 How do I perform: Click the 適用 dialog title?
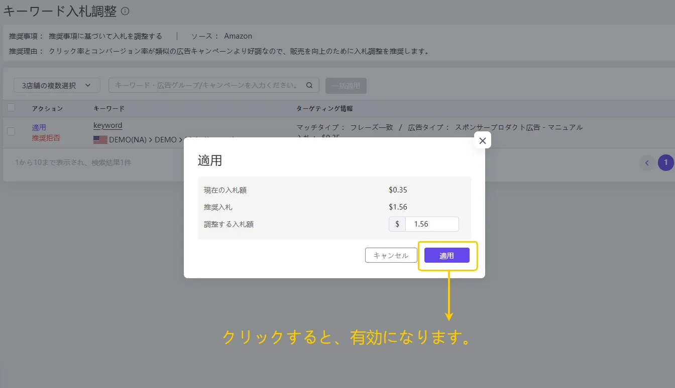pos(210,160)
